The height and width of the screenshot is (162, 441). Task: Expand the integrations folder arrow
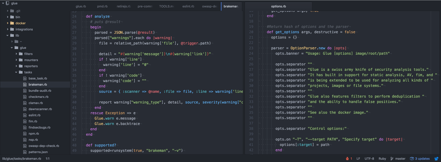7,29
